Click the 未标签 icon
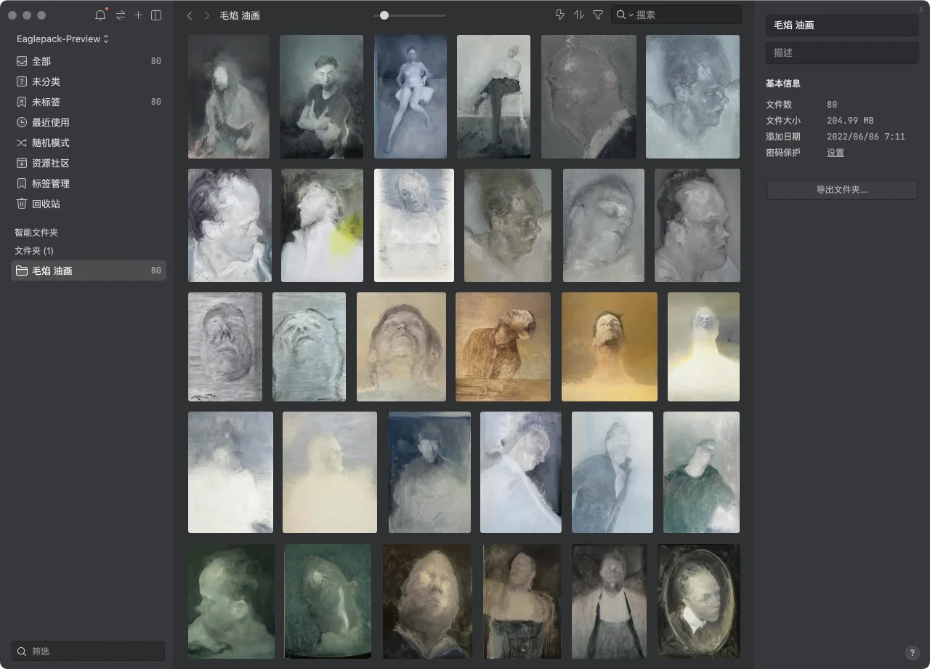The image size is (930, 669). [22, 102]
